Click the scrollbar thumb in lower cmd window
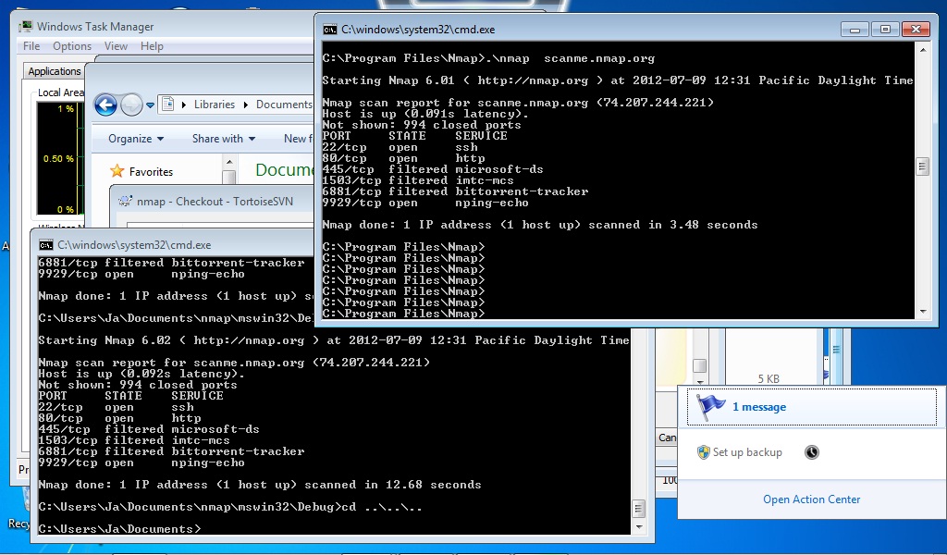This screenshot has width=947, height=555. pos(639,509)
